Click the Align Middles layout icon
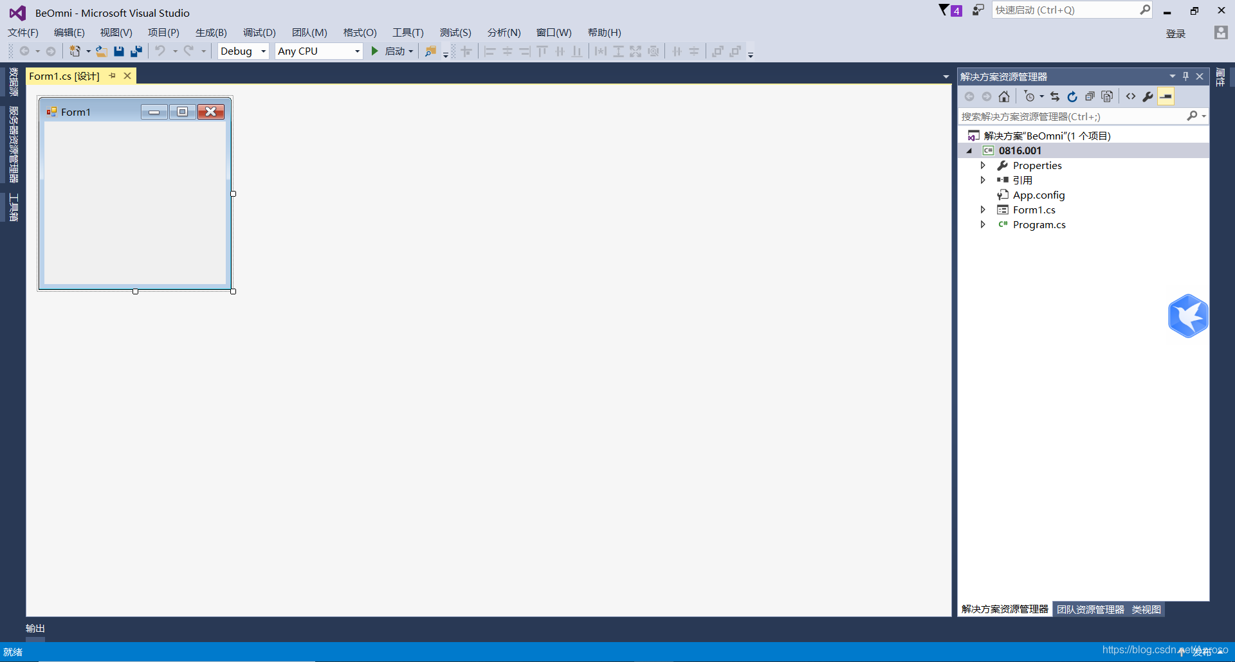The width and height of the screenshot is (1235, 662). 560,51
